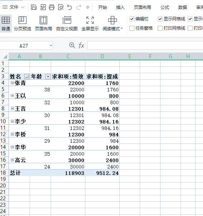Open the Name Box dropdown arrow
This screenshot has width=203, height=216.
pos(51,45)
